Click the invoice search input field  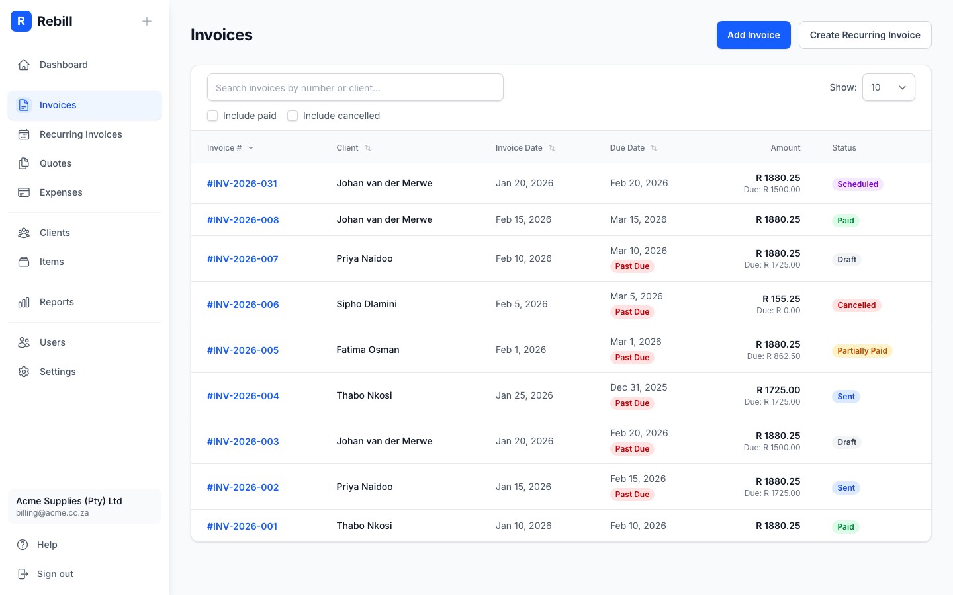355,87
